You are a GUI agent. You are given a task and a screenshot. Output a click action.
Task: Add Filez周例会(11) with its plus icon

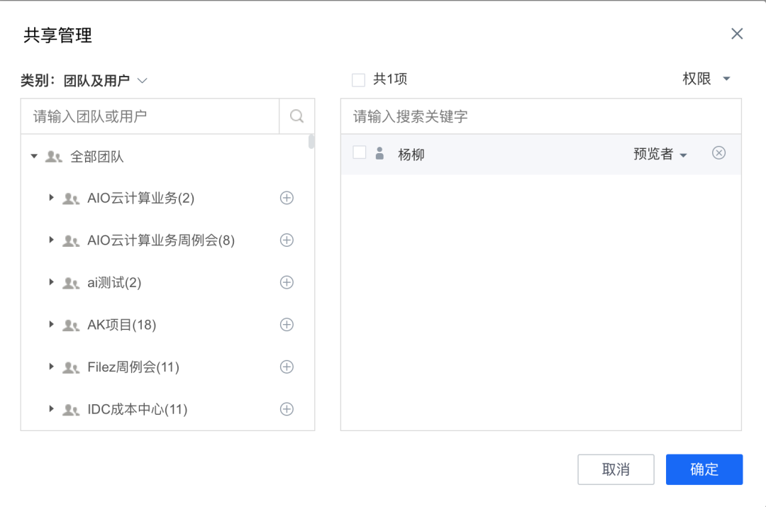tap(287, 367)
